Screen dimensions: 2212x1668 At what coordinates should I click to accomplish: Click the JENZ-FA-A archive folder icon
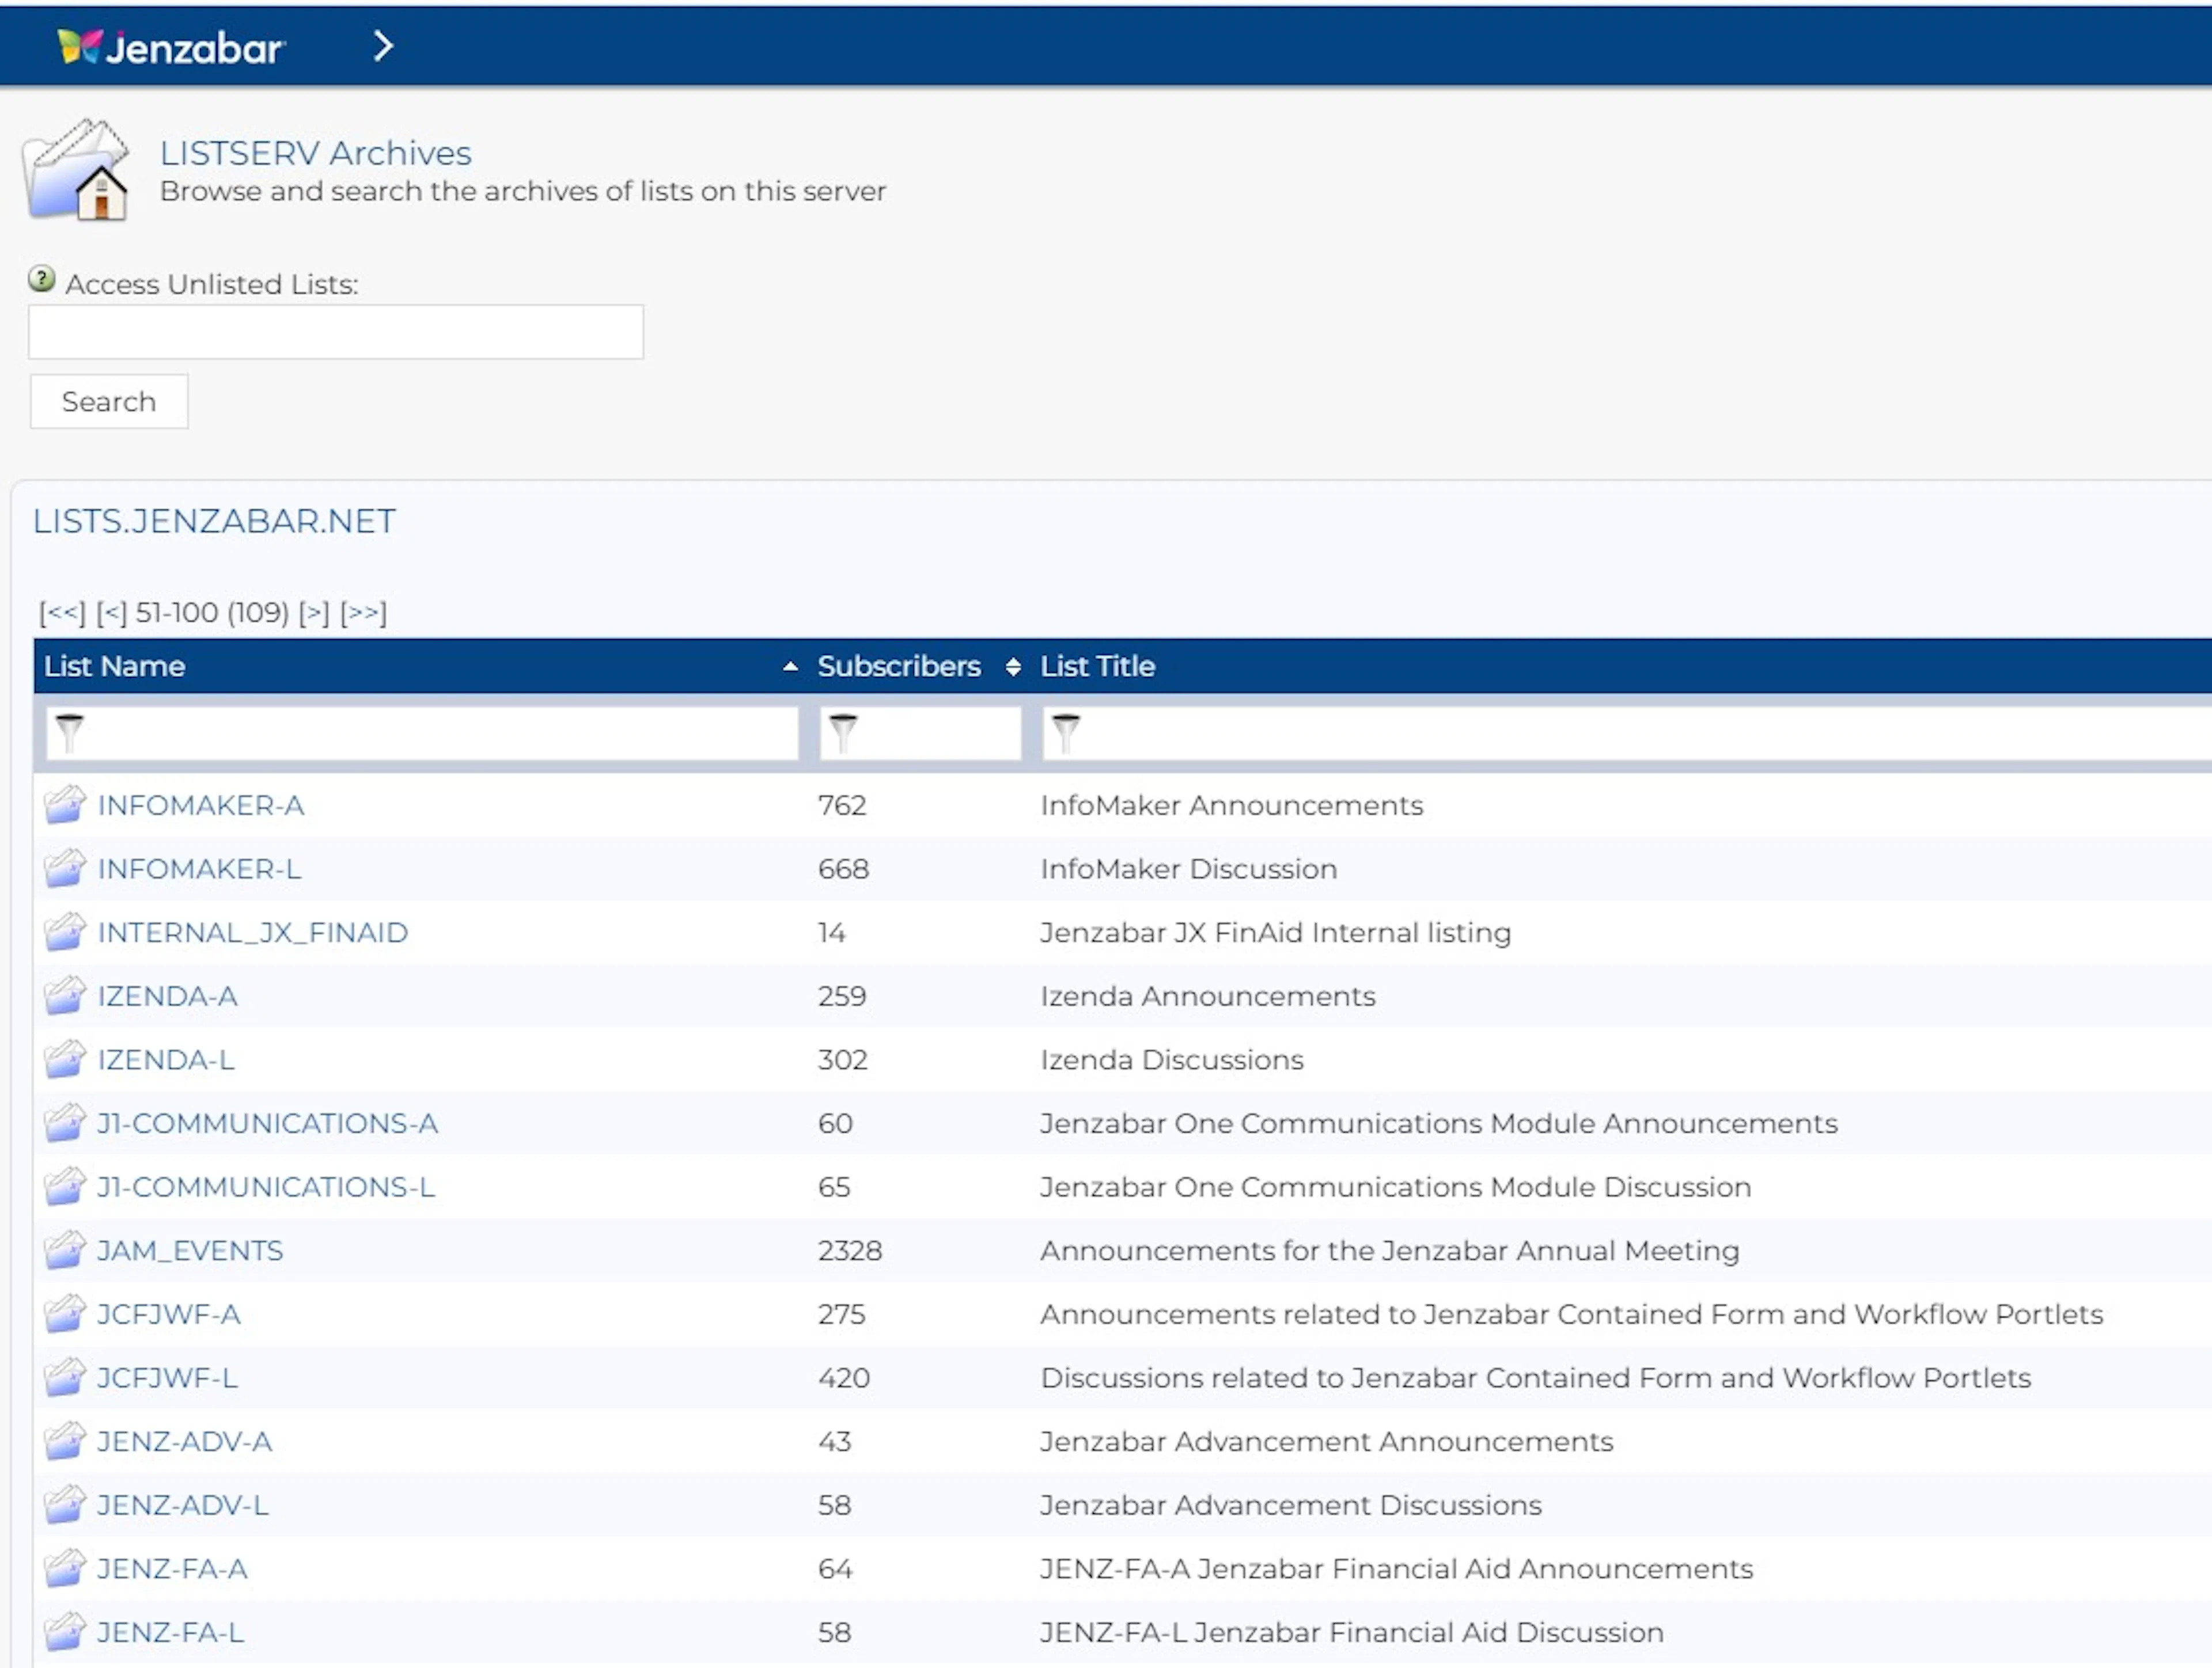(65, 1568)
